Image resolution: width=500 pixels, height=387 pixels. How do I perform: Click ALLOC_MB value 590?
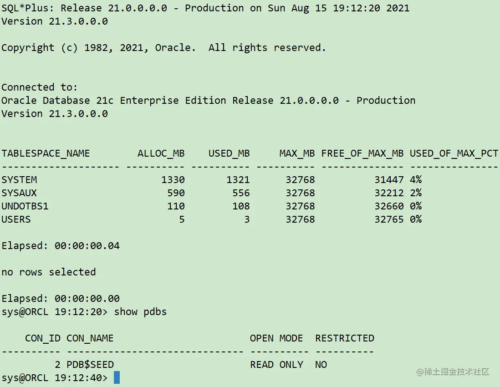pyautogui.click(x=176, y=193)
